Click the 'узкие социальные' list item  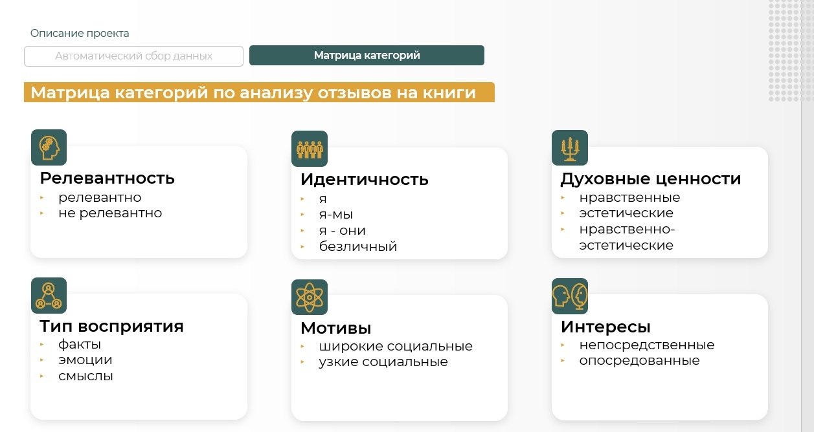tap(383, 362)
